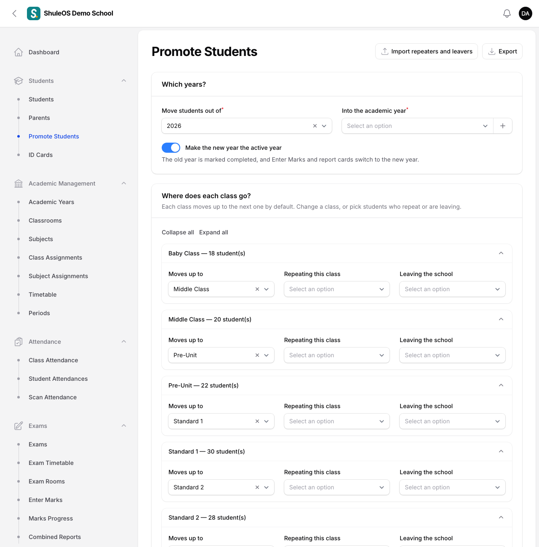
Task: Click Collapse all link
Action: (178, 232)
